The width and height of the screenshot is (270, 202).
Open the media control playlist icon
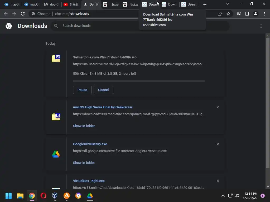[239, 14]
